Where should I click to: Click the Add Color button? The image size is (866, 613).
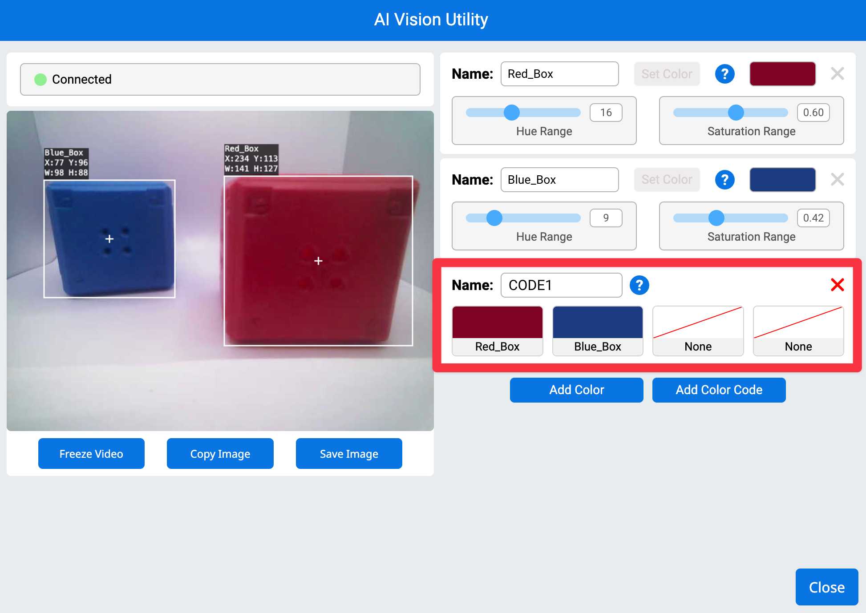(x=576, y=390)
